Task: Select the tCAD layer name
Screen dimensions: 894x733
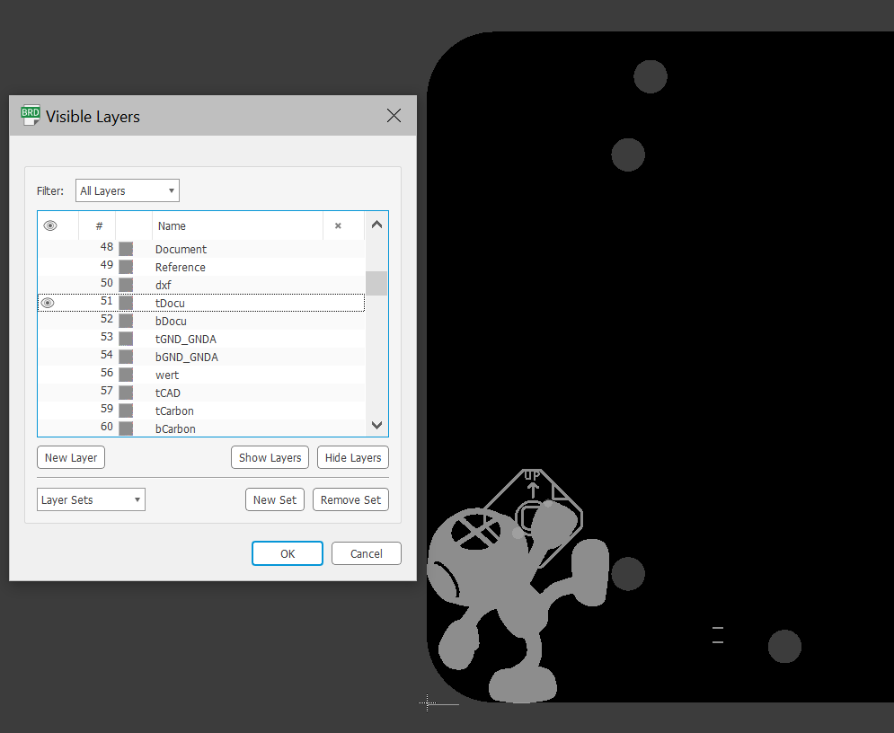Action: click(x=168, y=393)
